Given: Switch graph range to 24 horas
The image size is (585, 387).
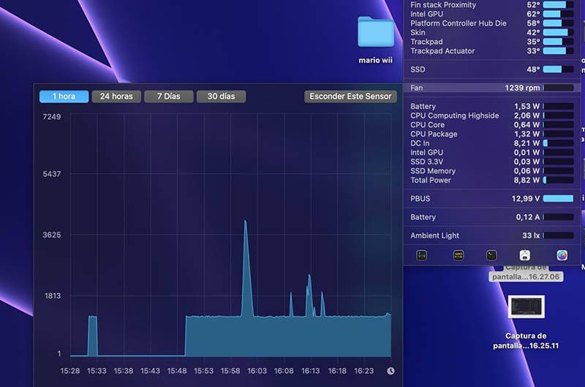Looking at the screenshot, I should [116, 96].
